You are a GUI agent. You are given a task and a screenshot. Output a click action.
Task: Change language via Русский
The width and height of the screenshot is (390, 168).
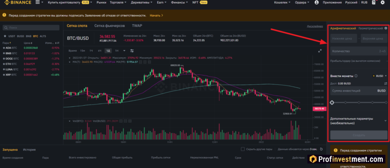click(x=351, y=2)
